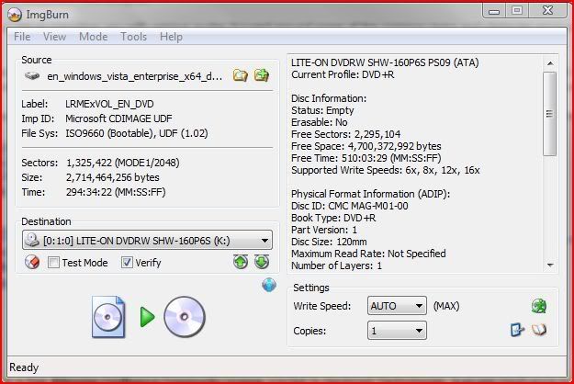Image resolution: width=574 pixels, height=384 pixels.
Task: Open the source image queue icon
Action: 262,75
